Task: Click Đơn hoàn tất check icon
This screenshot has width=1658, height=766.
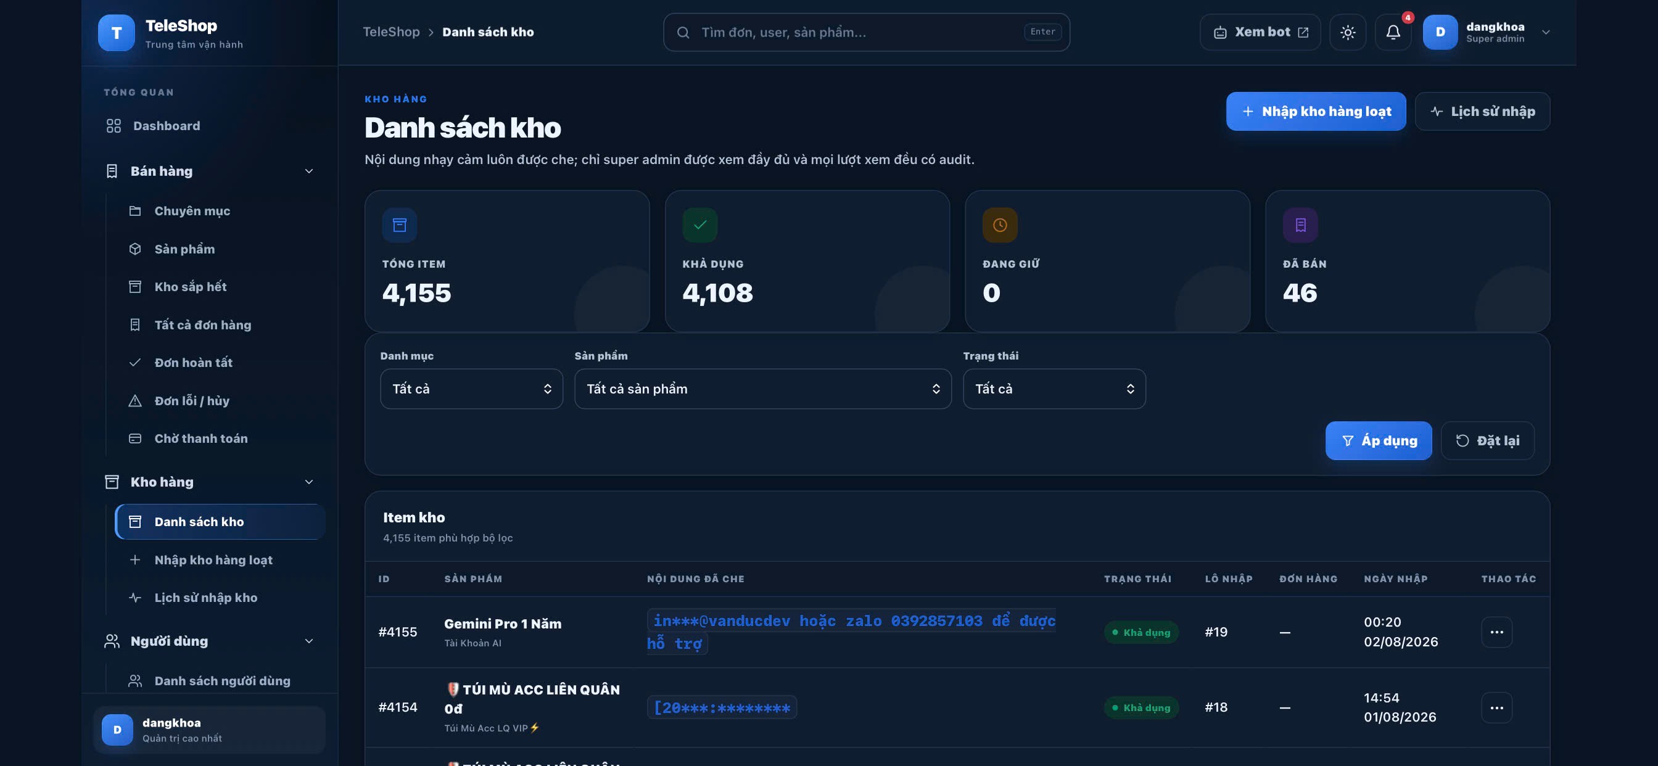Action: [134, 363]
